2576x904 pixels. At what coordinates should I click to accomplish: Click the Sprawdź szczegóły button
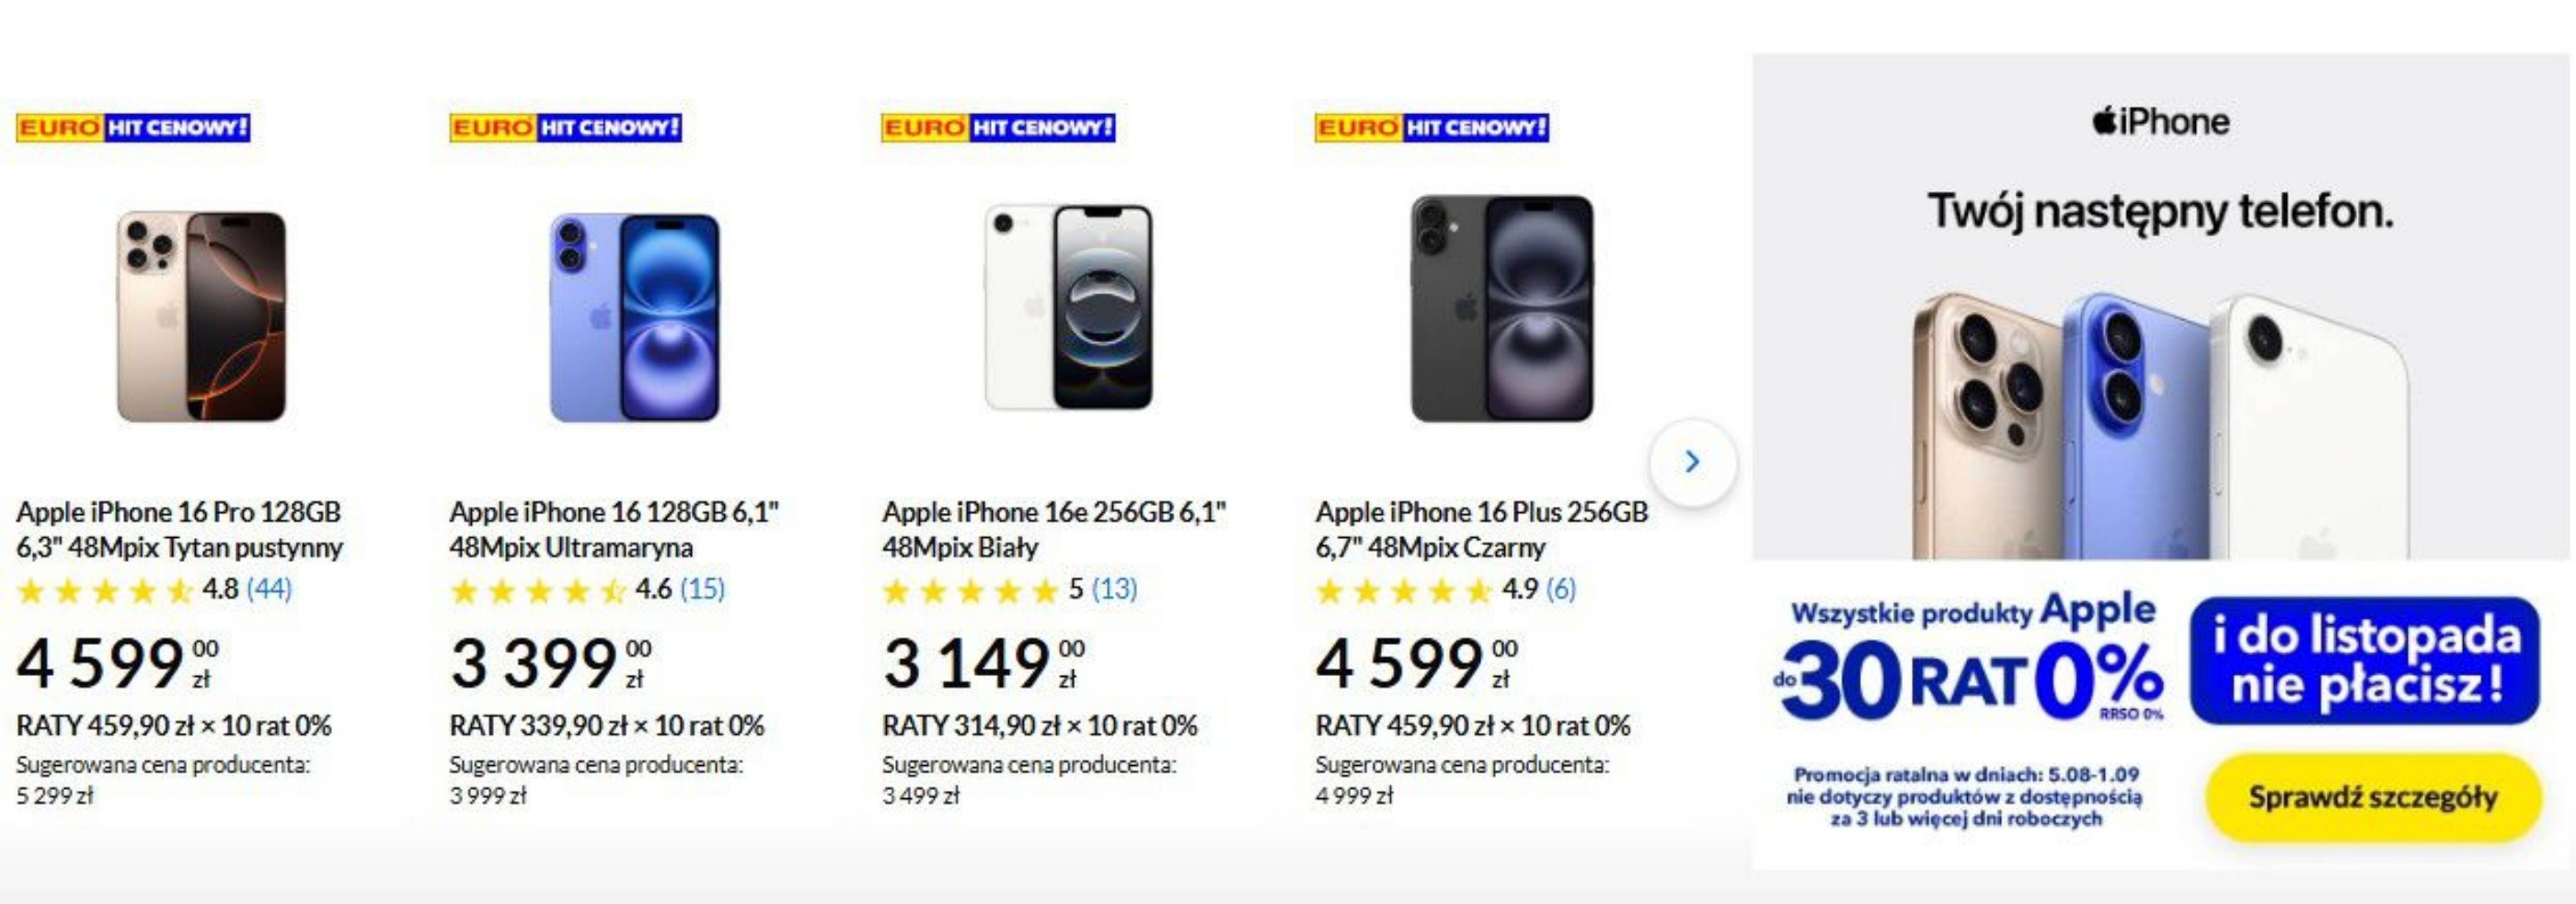click(x=2373, y=797)
